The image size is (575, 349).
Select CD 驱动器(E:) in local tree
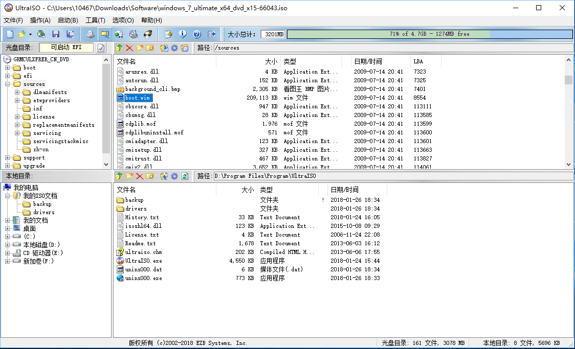(x=43, y=253)
